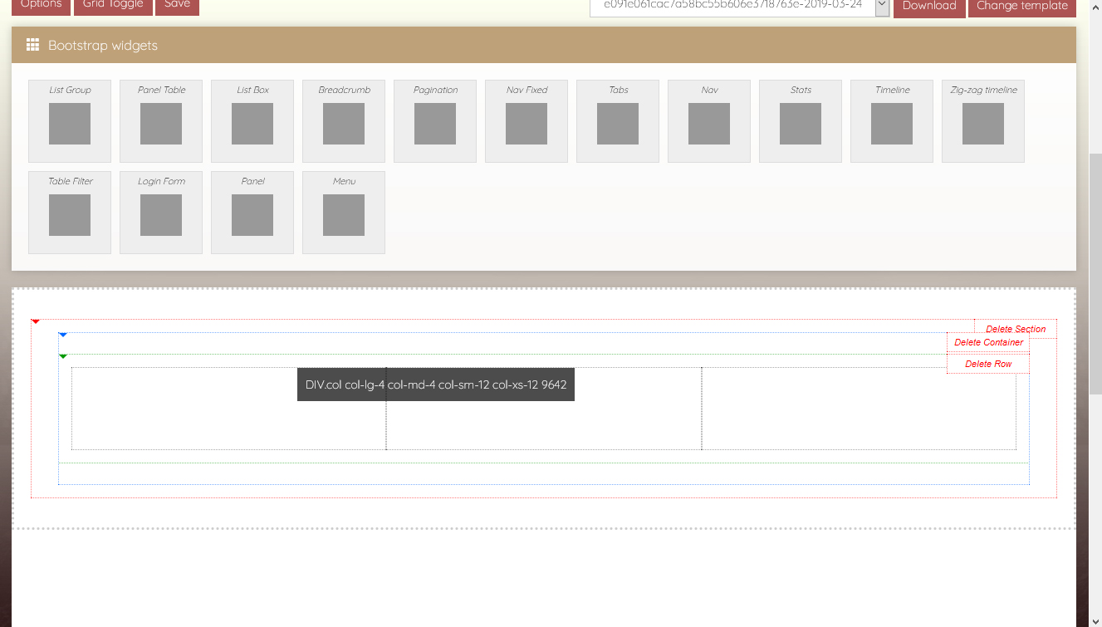Select the List Group widget thumbnail
Viewport: 1102px width, 627px height.
(x=70, y=123)
